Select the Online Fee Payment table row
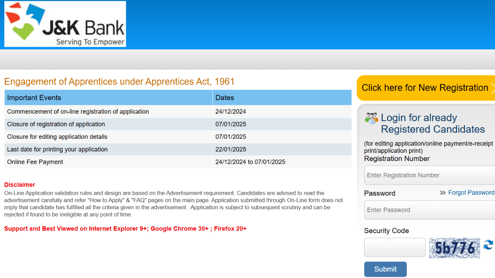Viewport: 495px width, 278px height. [124, 162]
